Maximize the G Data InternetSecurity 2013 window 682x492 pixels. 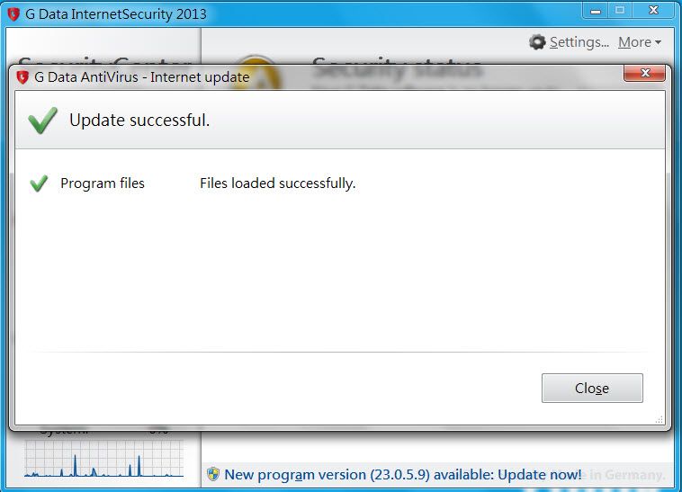pyautogui.click(x=620, y=11)
